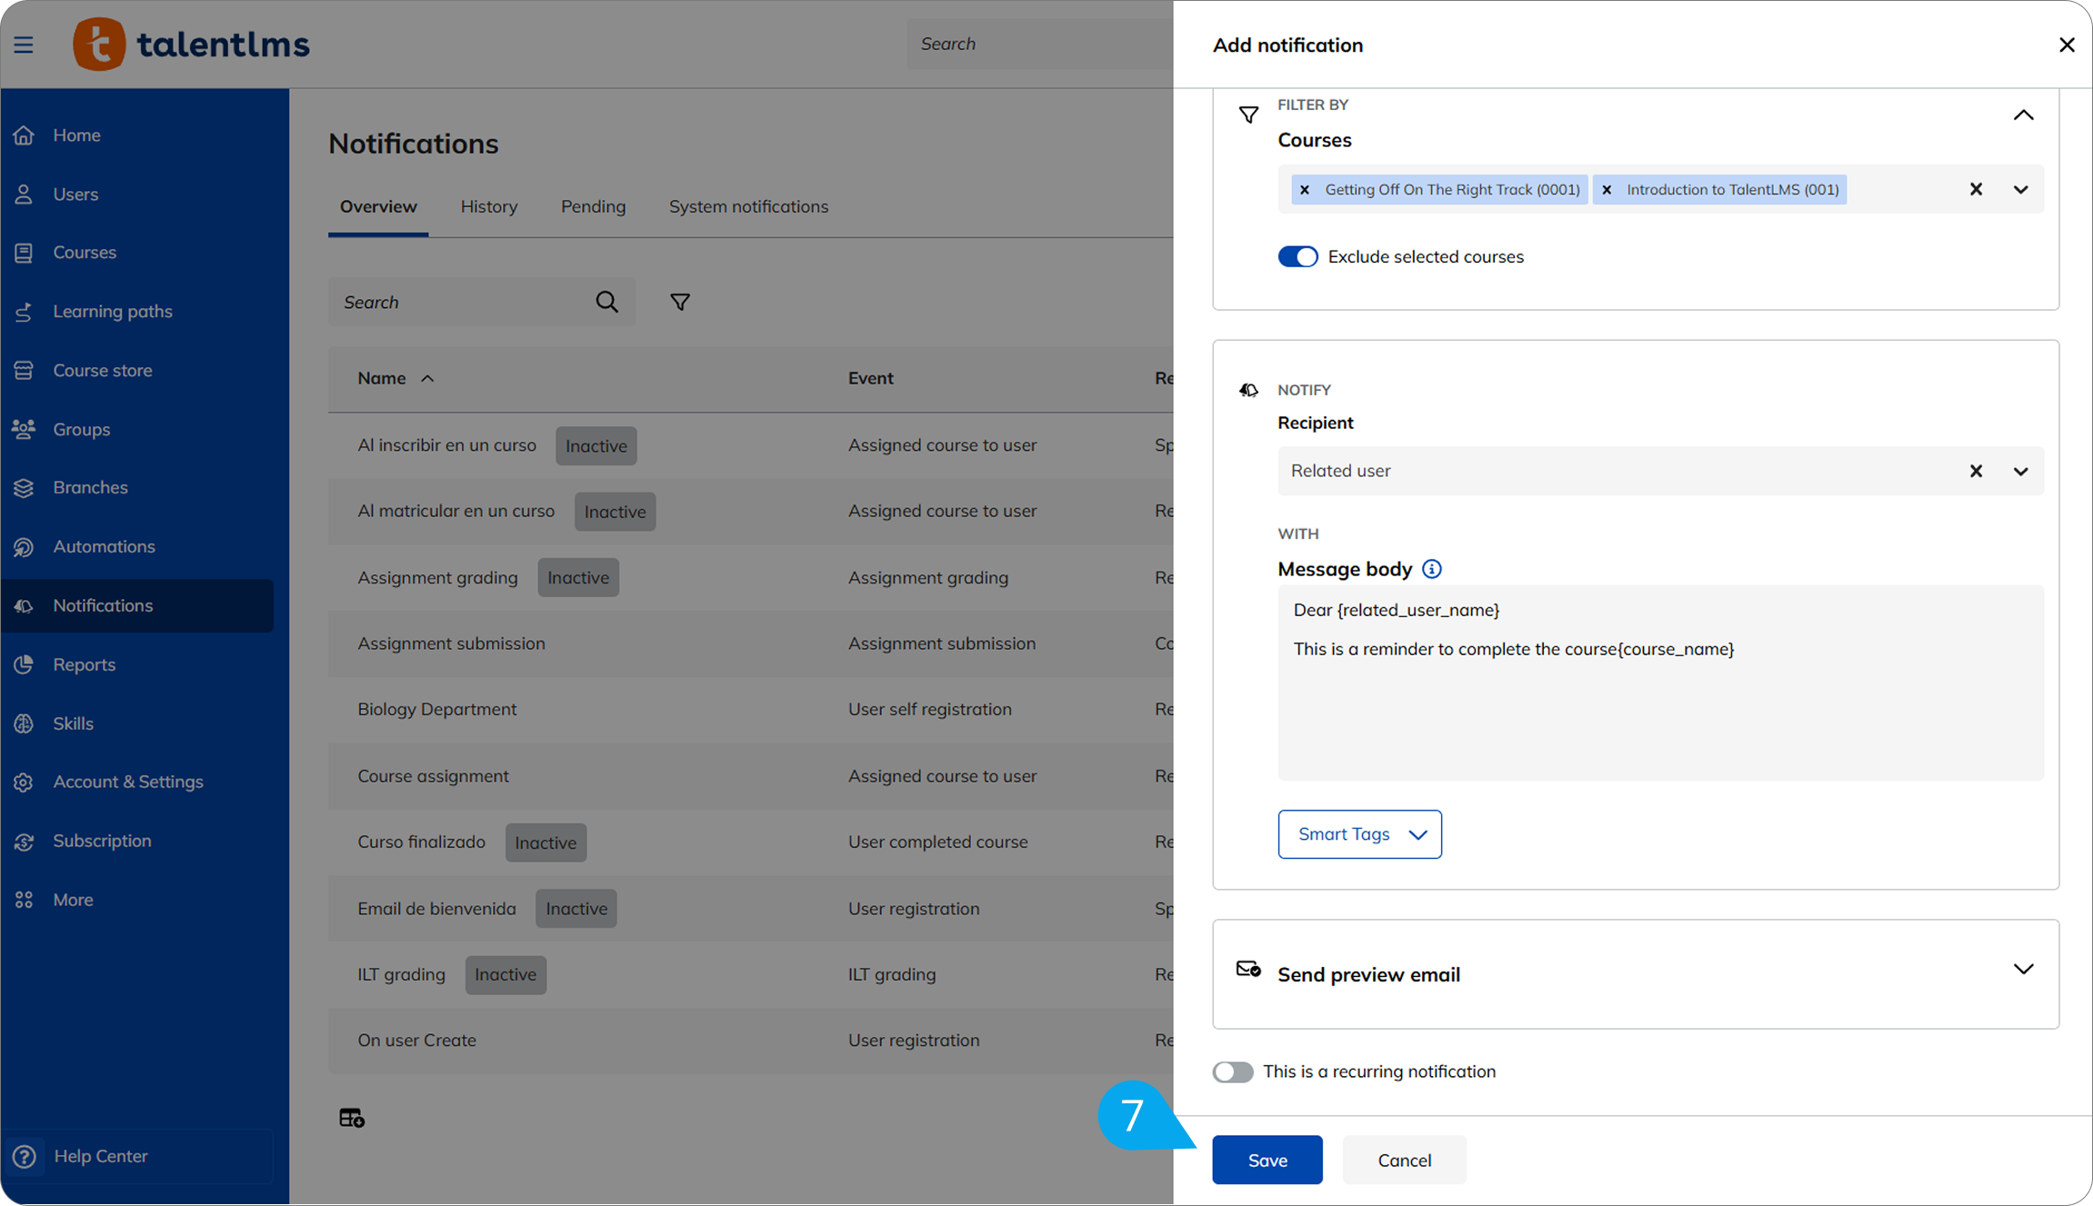Remove Getting Off On The Right Track tag

1305,190
